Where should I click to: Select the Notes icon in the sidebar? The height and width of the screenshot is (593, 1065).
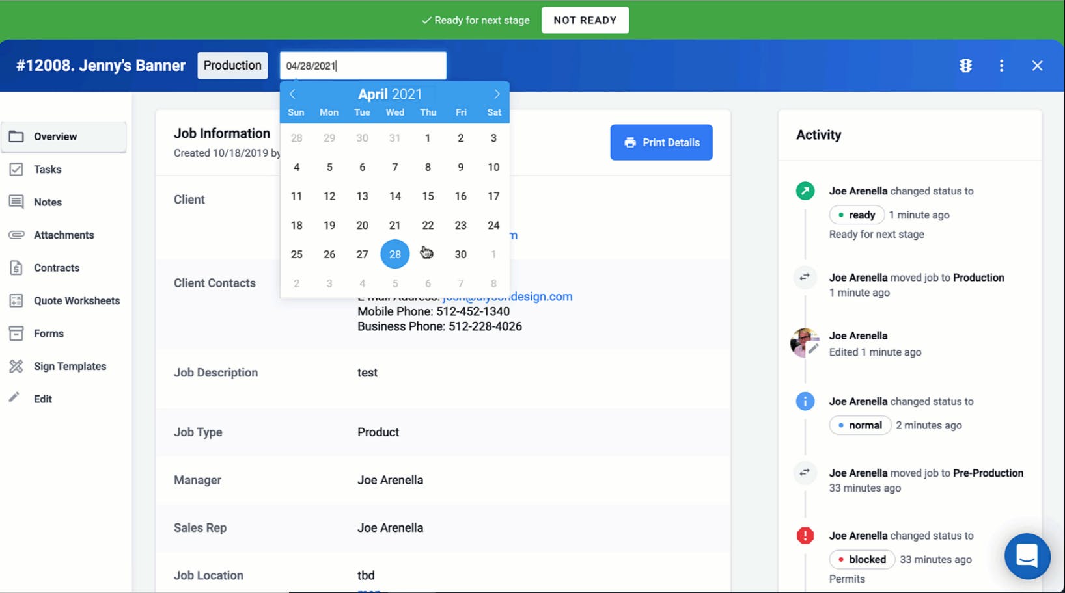pyautogui.click(x=17, y=202)
